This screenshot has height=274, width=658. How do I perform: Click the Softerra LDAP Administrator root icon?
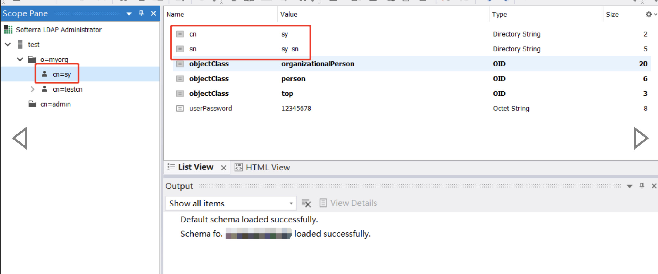pyautogui.click(x=8, y=30)
